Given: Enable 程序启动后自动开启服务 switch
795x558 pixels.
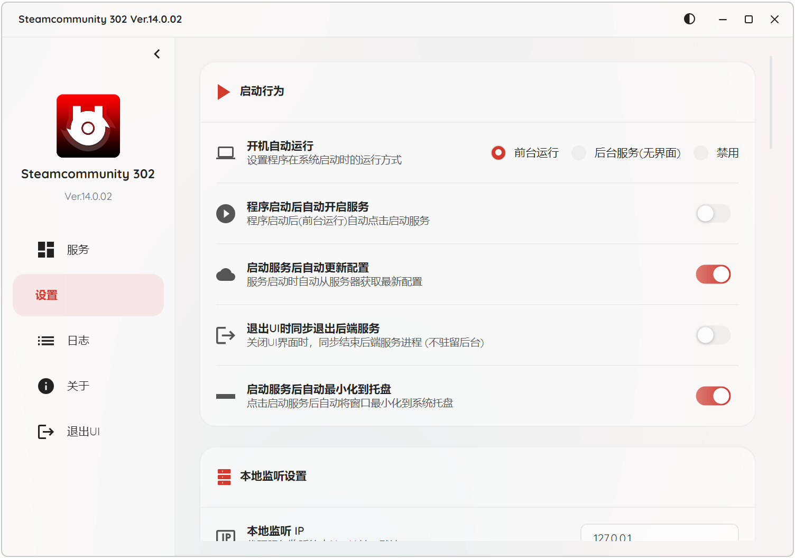Looking at the screenshot, I should point(713,214).
